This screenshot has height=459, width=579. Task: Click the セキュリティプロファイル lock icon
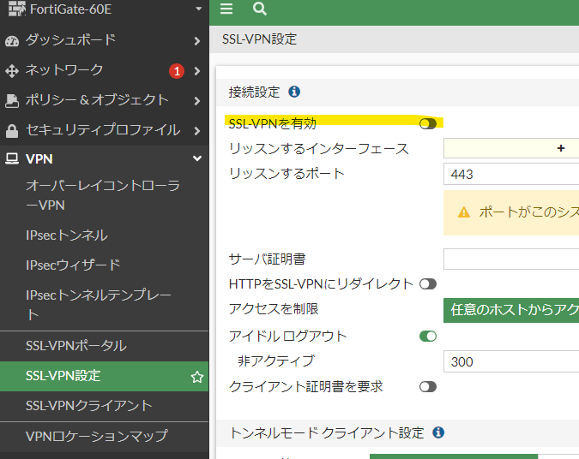click(12, 130)
